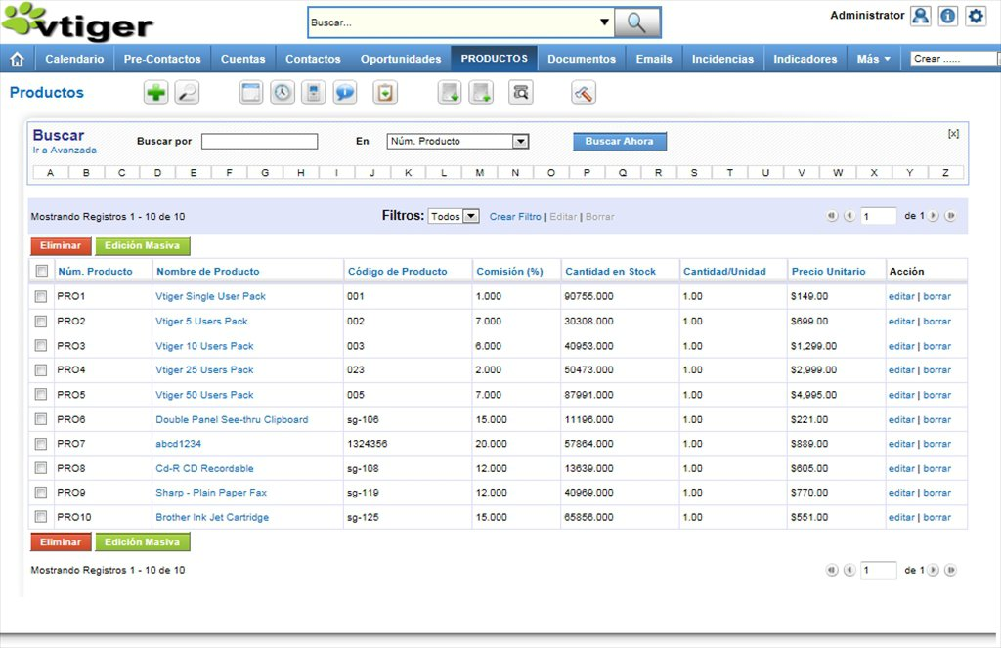Go to the Documentos tab
1001x648 pixels.
tap(582, 59)
